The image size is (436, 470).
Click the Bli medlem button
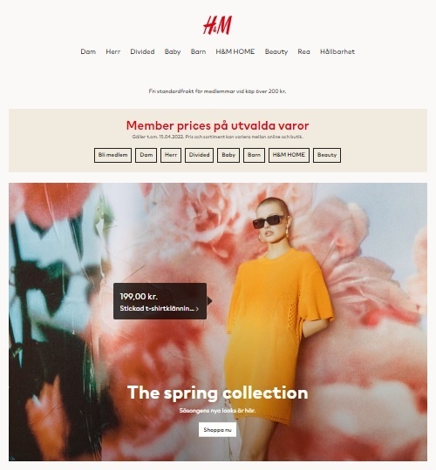click(x=112, y=155)
